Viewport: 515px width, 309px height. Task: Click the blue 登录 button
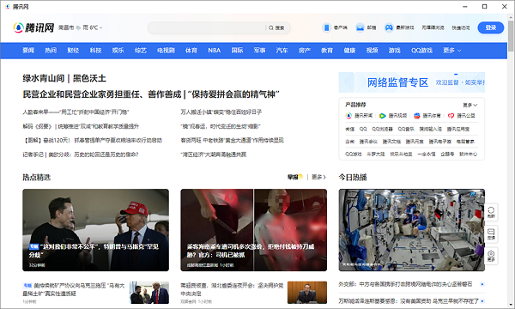(x=491, y=28)
